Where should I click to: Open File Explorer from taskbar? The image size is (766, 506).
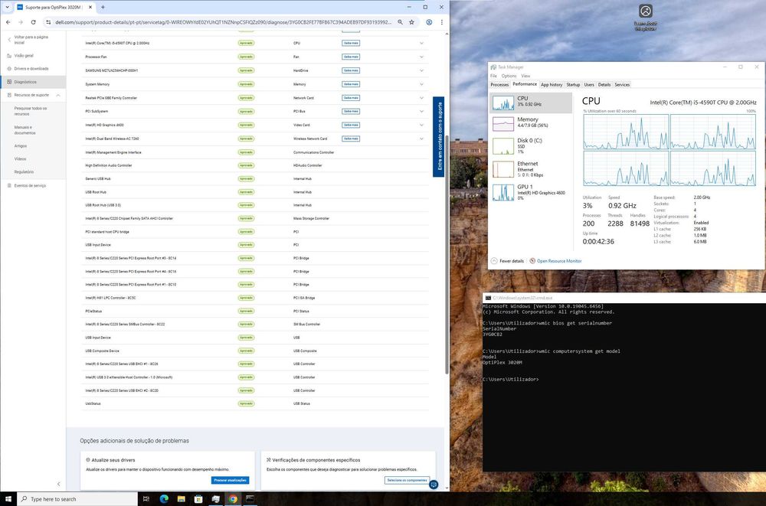[x=182, y=498]
